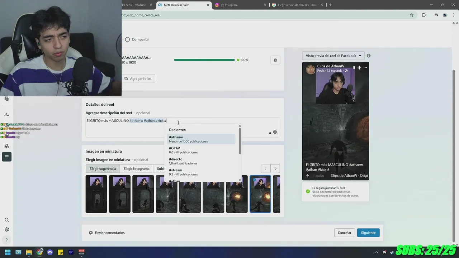The height and width of the screenshot is (258, 459).
Task: Open Chrome extensions puzzle icon
Action: tap(424, 15)
